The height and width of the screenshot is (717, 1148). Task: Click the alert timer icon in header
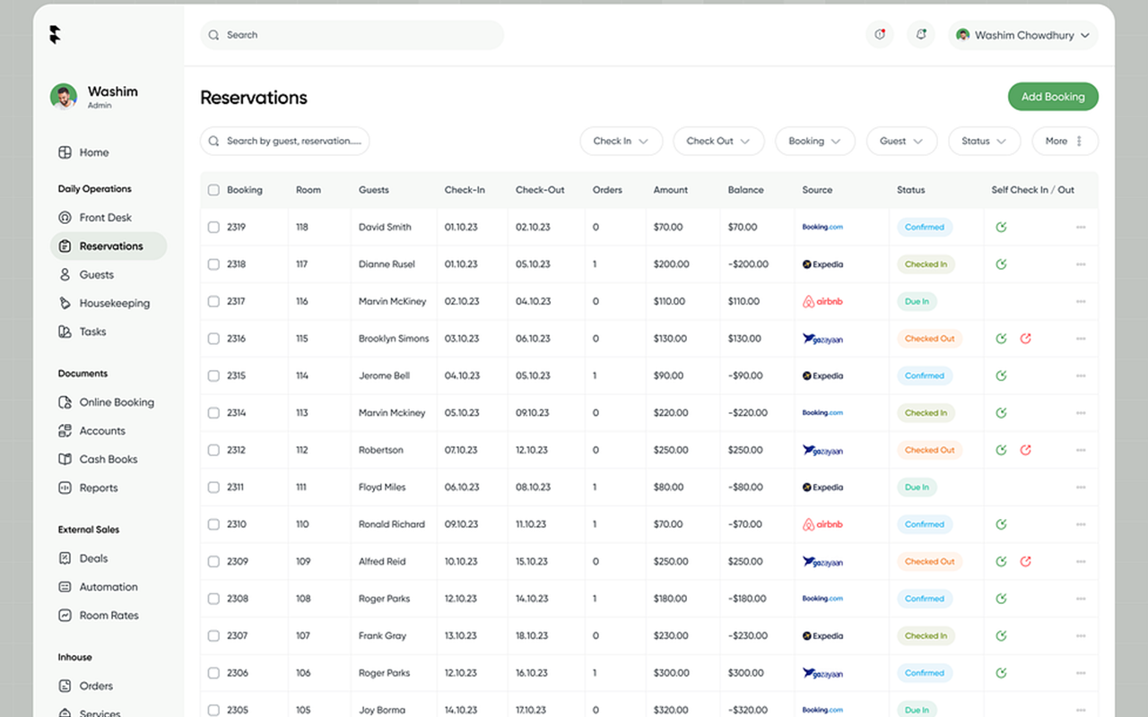coord(880,35)
